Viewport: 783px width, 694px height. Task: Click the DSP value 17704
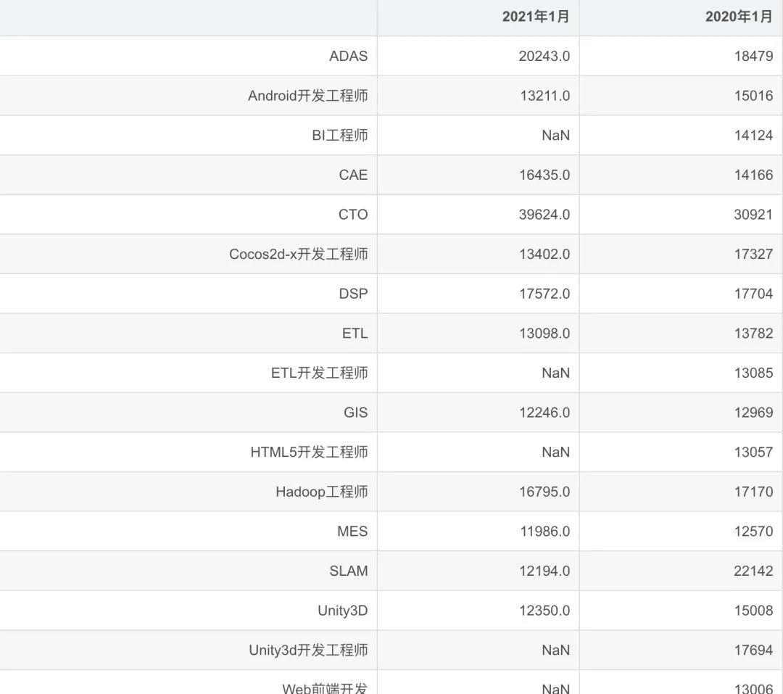point(753,293)
